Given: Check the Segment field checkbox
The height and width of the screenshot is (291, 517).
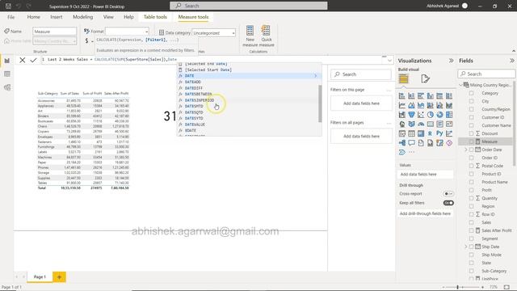Looking at the screenshot, I should pos(471,238).
